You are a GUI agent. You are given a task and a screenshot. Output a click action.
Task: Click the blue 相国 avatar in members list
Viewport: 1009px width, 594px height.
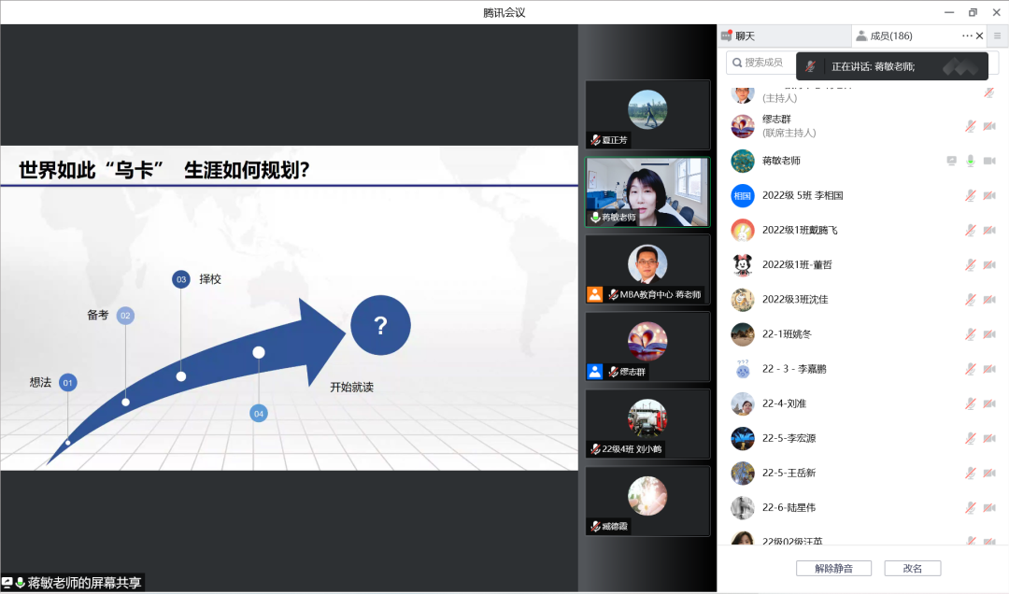[743, 195]
